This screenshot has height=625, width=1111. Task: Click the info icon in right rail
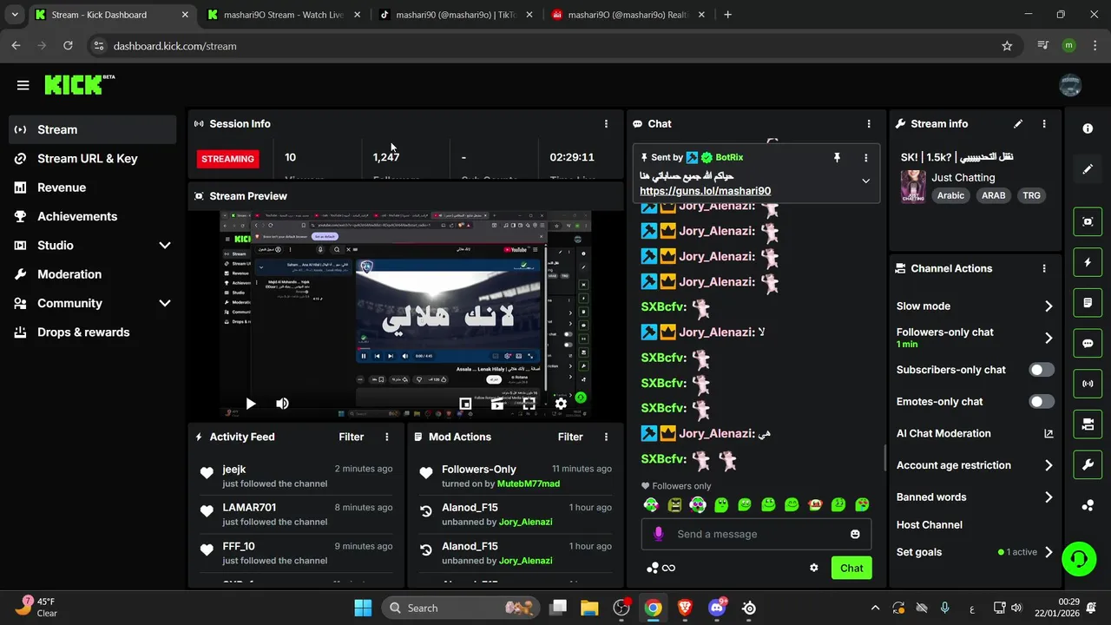pyautogui.click(x=1088, y=128)
